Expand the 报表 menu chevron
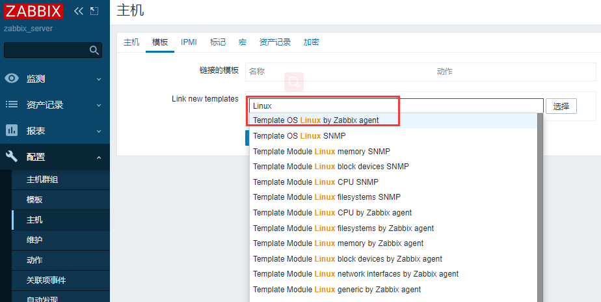The height and width of the screenshot is (302, 601). pyautogui.click(x=99, y=131)
